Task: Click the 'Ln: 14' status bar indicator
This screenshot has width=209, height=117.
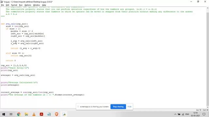Action: [199, 110]
